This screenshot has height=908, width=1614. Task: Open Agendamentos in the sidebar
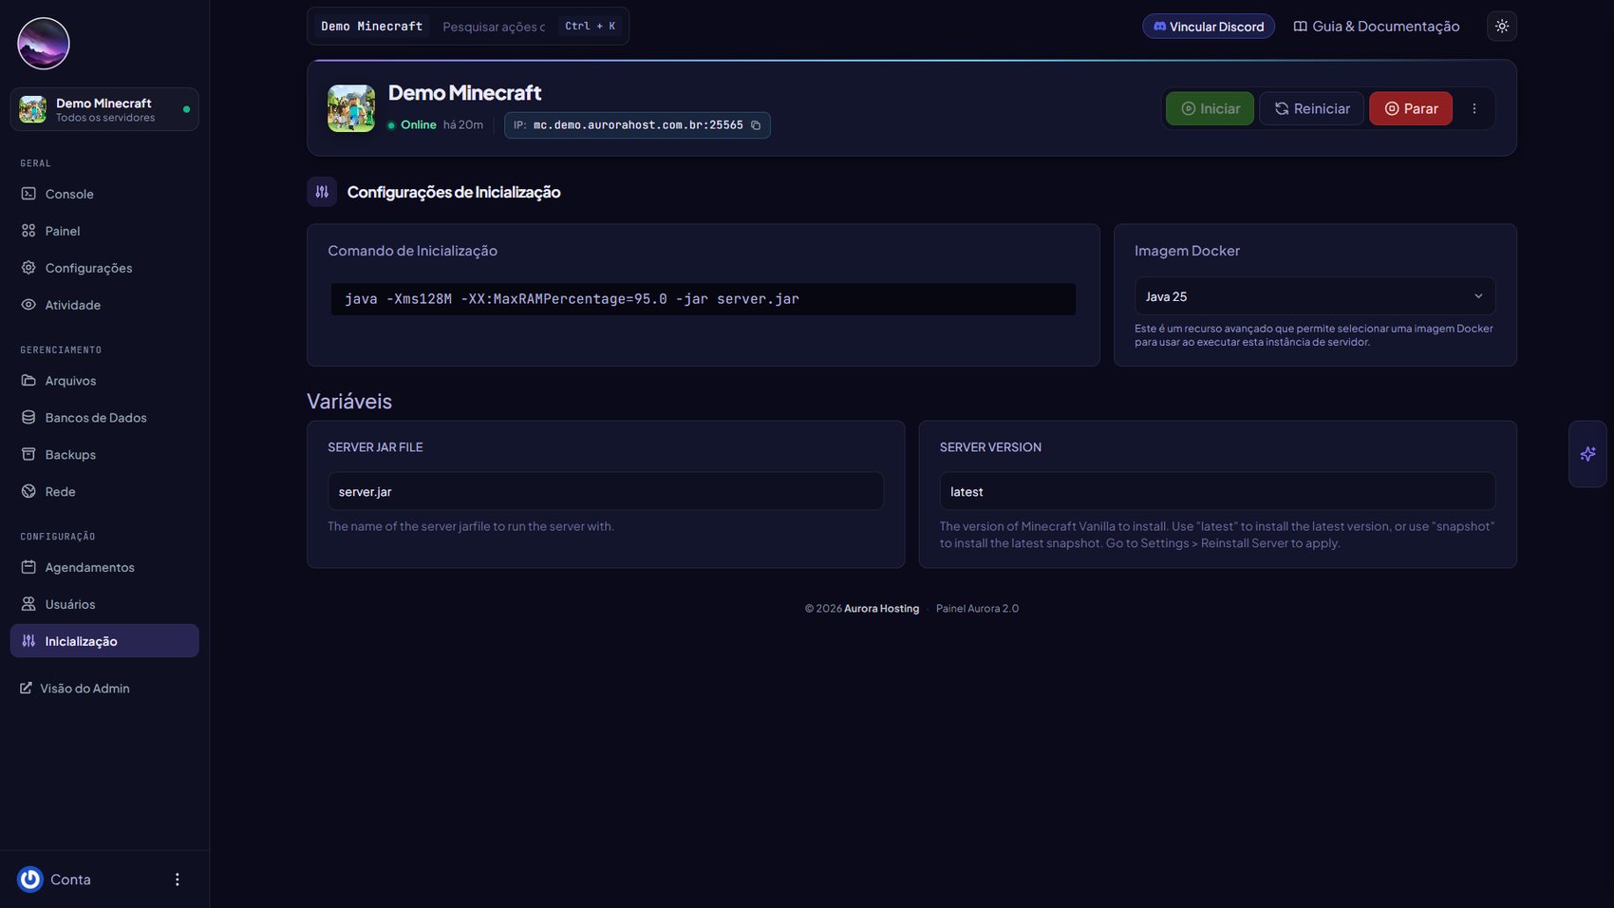104,567
